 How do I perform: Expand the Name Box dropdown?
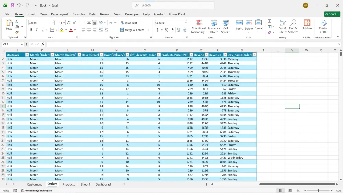click(x=22, y=44)
